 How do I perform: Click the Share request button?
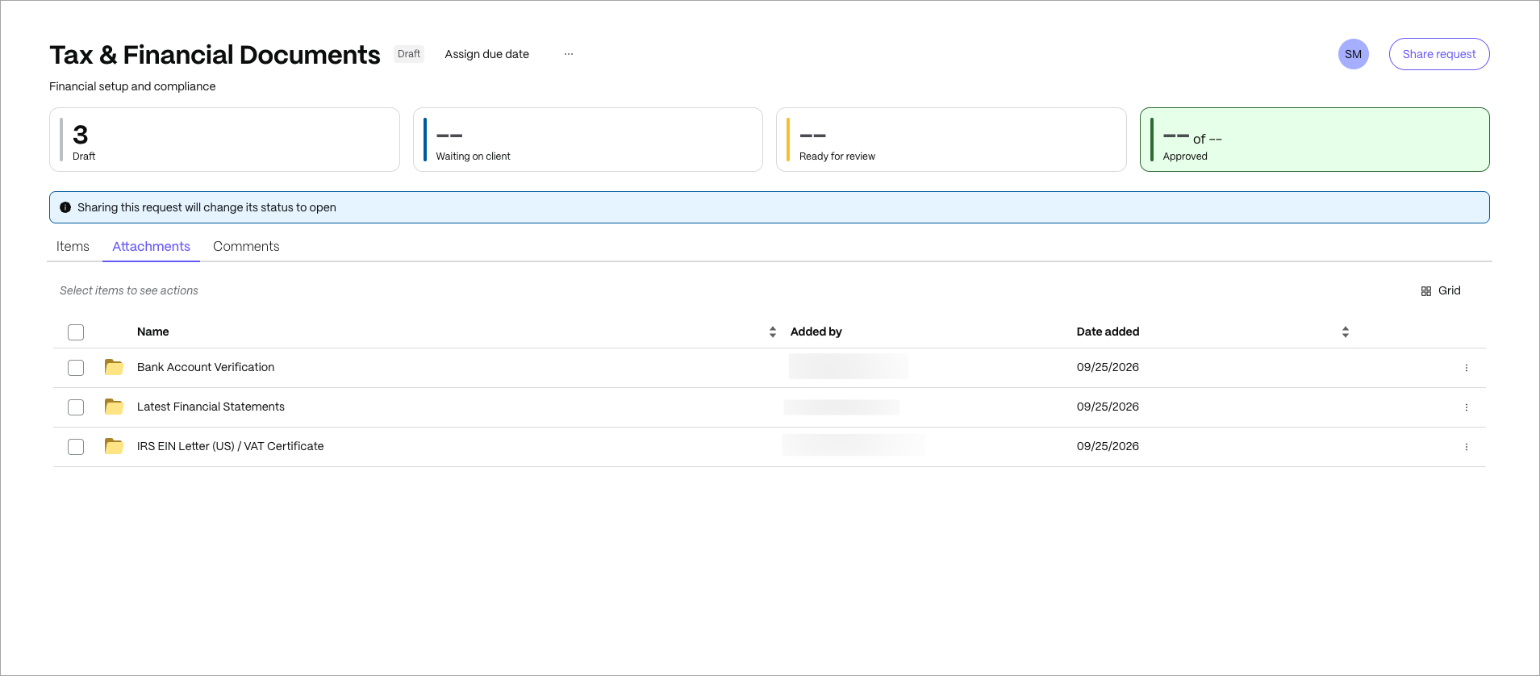(1438, 54)
